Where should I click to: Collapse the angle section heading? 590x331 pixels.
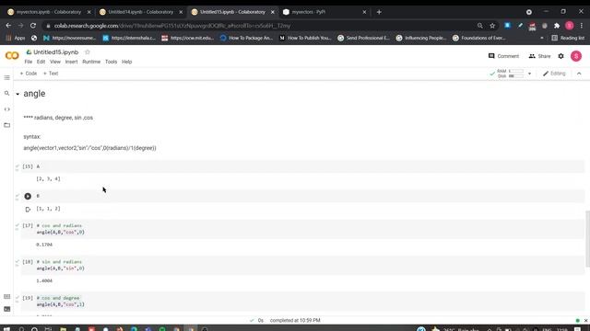(18, 94)
